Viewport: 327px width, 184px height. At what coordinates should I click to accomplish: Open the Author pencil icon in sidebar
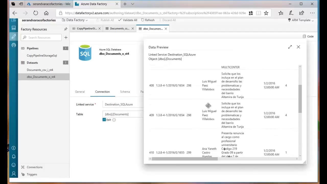click(14, 37)
